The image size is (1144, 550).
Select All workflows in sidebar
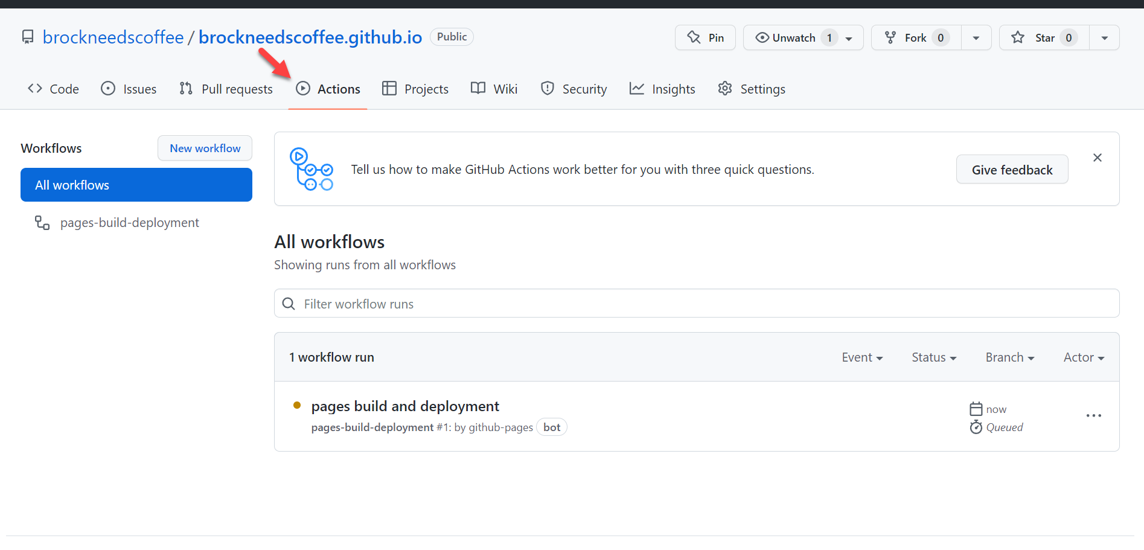[136, 185]
